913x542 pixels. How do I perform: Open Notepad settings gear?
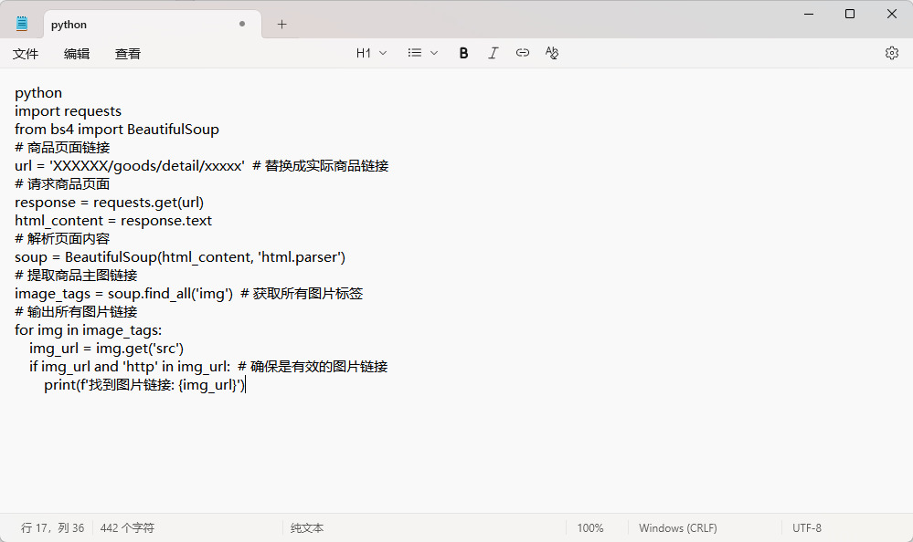[891, 53]
